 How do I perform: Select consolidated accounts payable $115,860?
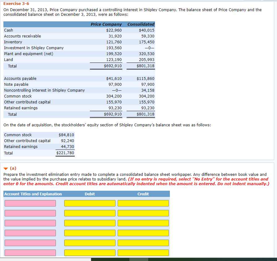coord(145,78)
